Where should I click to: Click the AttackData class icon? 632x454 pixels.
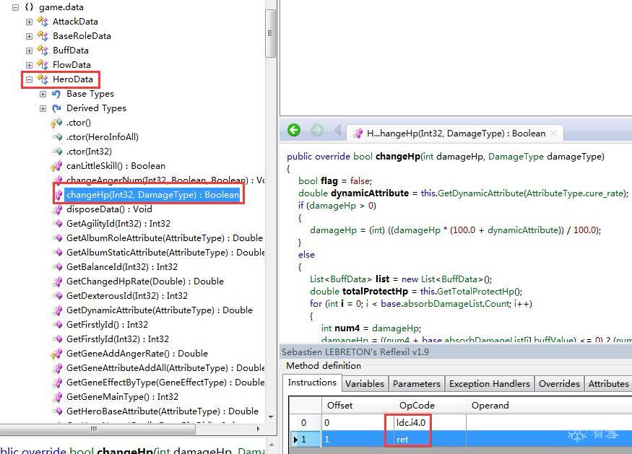pyautogui.click(x=43, y=22)
